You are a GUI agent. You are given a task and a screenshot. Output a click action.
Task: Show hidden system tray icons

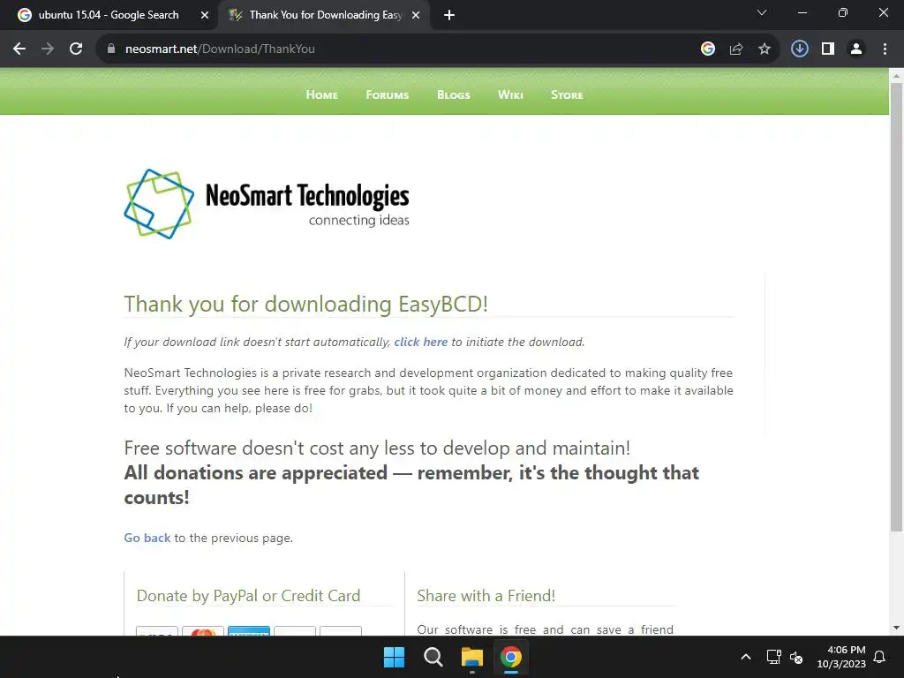point(745,657)
